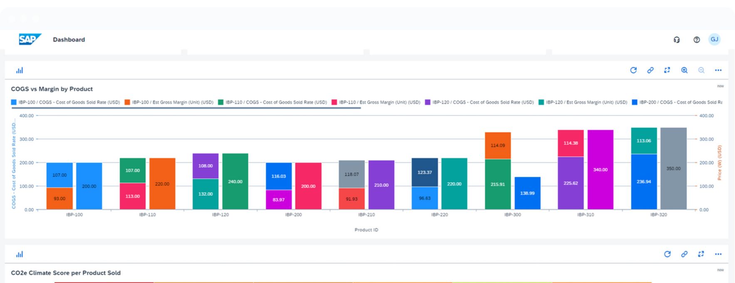Open the help question mark icon
The image size is (735, 283).
(x=696, y=40)
